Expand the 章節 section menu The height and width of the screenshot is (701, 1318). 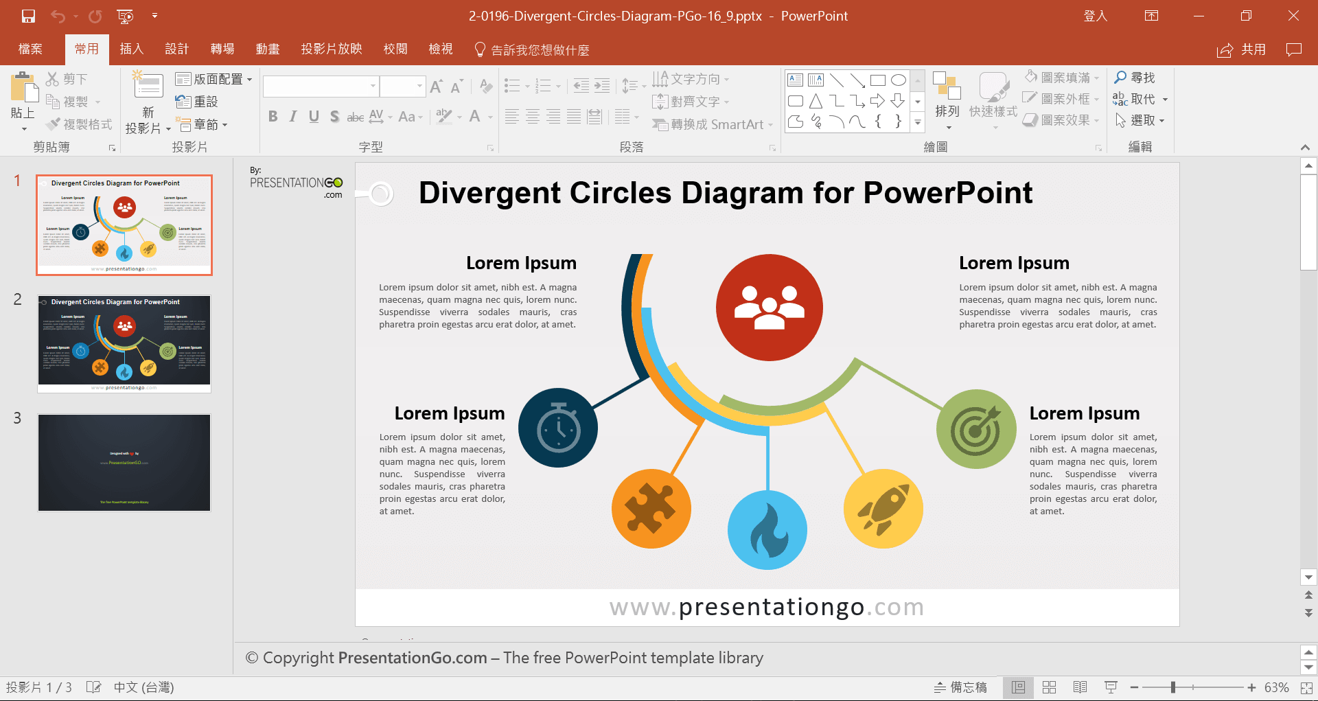click(203, 124)
